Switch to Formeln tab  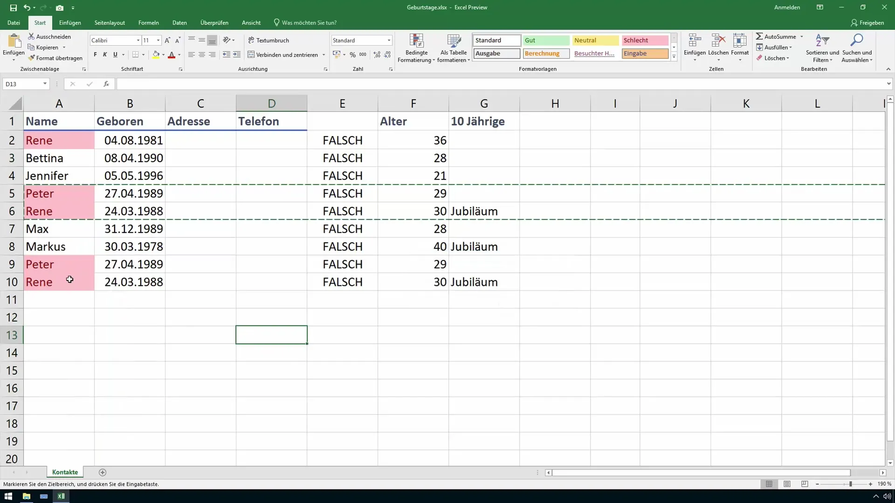point(149,22)
